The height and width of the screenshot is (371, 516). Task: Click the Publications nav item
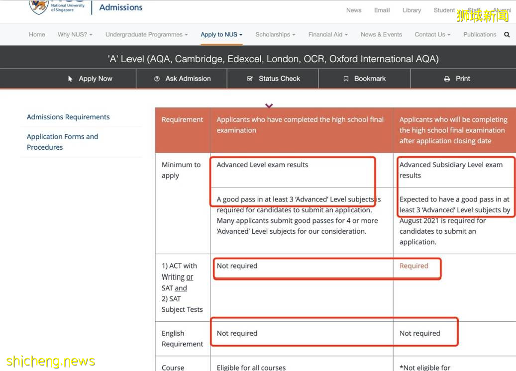coord(479,35)
